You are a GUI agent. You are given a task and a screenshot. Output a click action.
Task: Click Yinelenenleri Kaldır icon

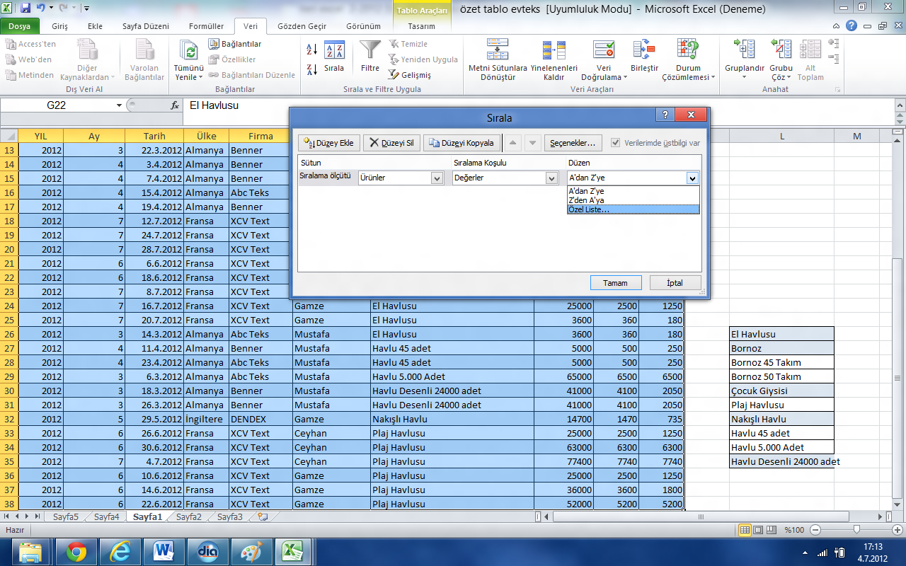click(x=554, y=51)
